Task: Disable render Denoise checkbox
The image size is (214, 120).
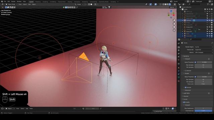Action: point(186,87)
